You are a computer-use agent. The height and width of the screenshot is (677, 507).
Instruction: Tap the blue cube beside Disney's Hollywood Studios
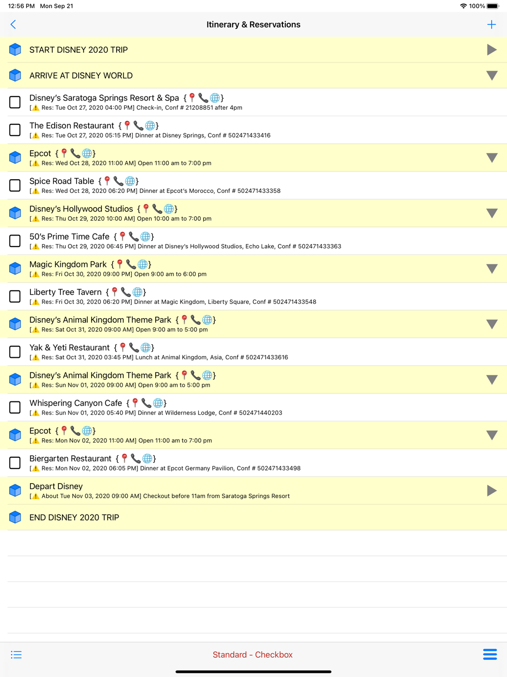(x=15, y=213)
